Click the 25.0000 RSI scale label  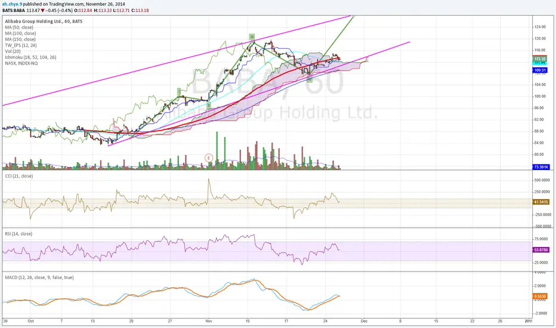542,263
